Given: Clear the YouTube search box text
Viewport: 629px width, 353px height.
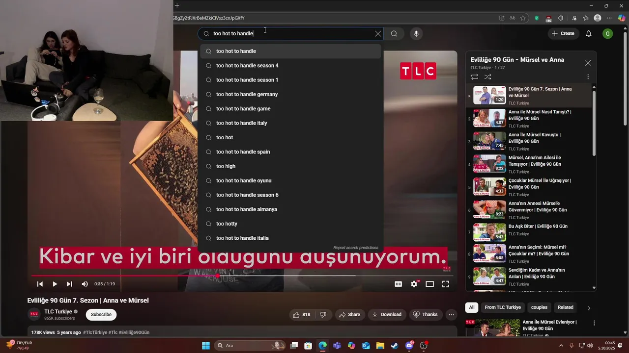Looking at the screenshot, I should [378, 34].
